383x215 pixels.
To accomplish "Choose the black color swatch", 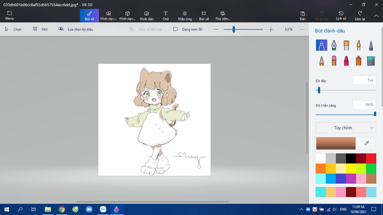I will 351,158.
